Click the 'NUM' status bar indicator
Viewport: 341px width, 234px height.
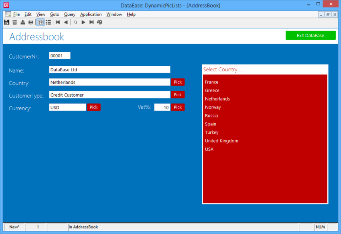pyautogui.click(x=321, y=227)
